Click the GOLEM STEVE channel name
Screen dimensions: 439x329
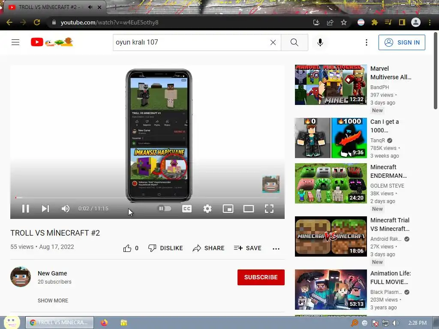click(x=387, y=186)
